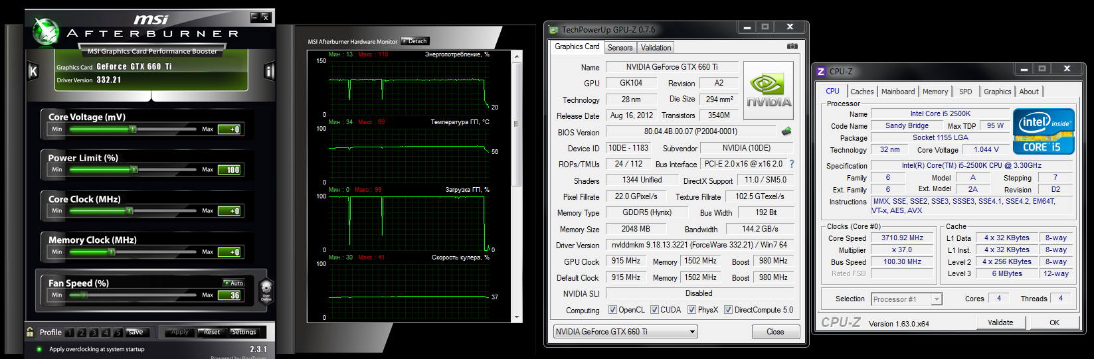Open the Caches tab in CPU-Z
Viewport: 1094px width, 359px height.
pos(862,92)
